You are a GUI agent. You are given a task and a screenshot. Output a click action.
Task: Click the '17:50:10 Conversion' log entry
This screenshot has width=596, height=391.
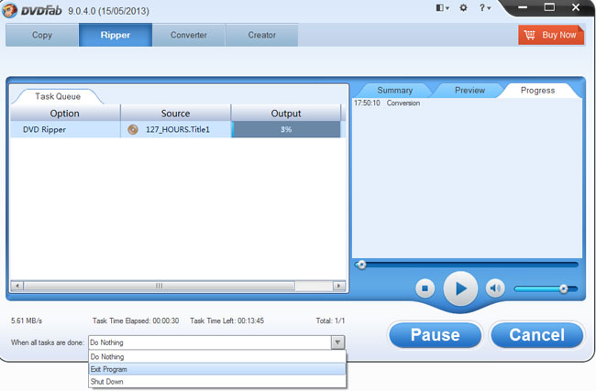(x=387, y=103)
